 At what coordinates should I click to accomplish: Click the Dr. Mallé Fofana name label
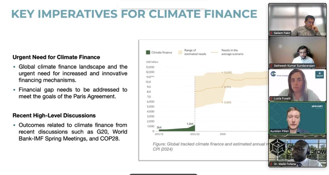[x=284, y=164]
